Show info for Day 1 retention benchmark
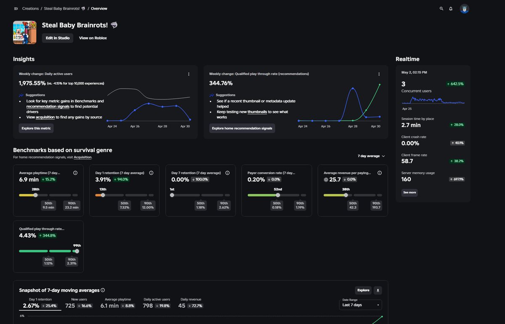Image resolution: width=505 pixels, height=324 pixels. coord(151,173)
